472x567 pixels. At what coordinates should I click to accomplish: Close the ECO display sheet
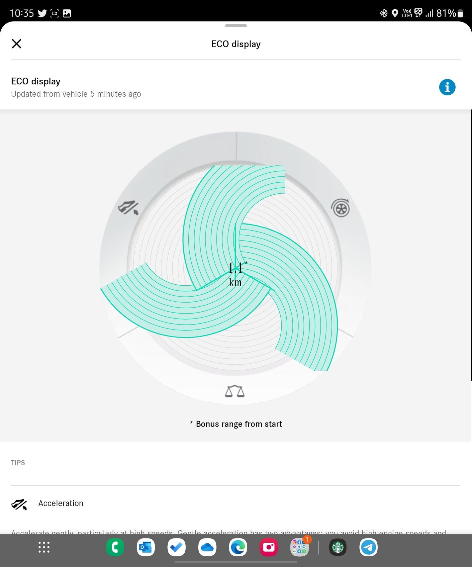click(x=16, y=44)
